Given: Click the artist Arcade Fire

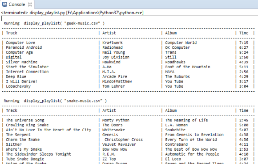Looking at the screenshot, I should tap(115, 77).
